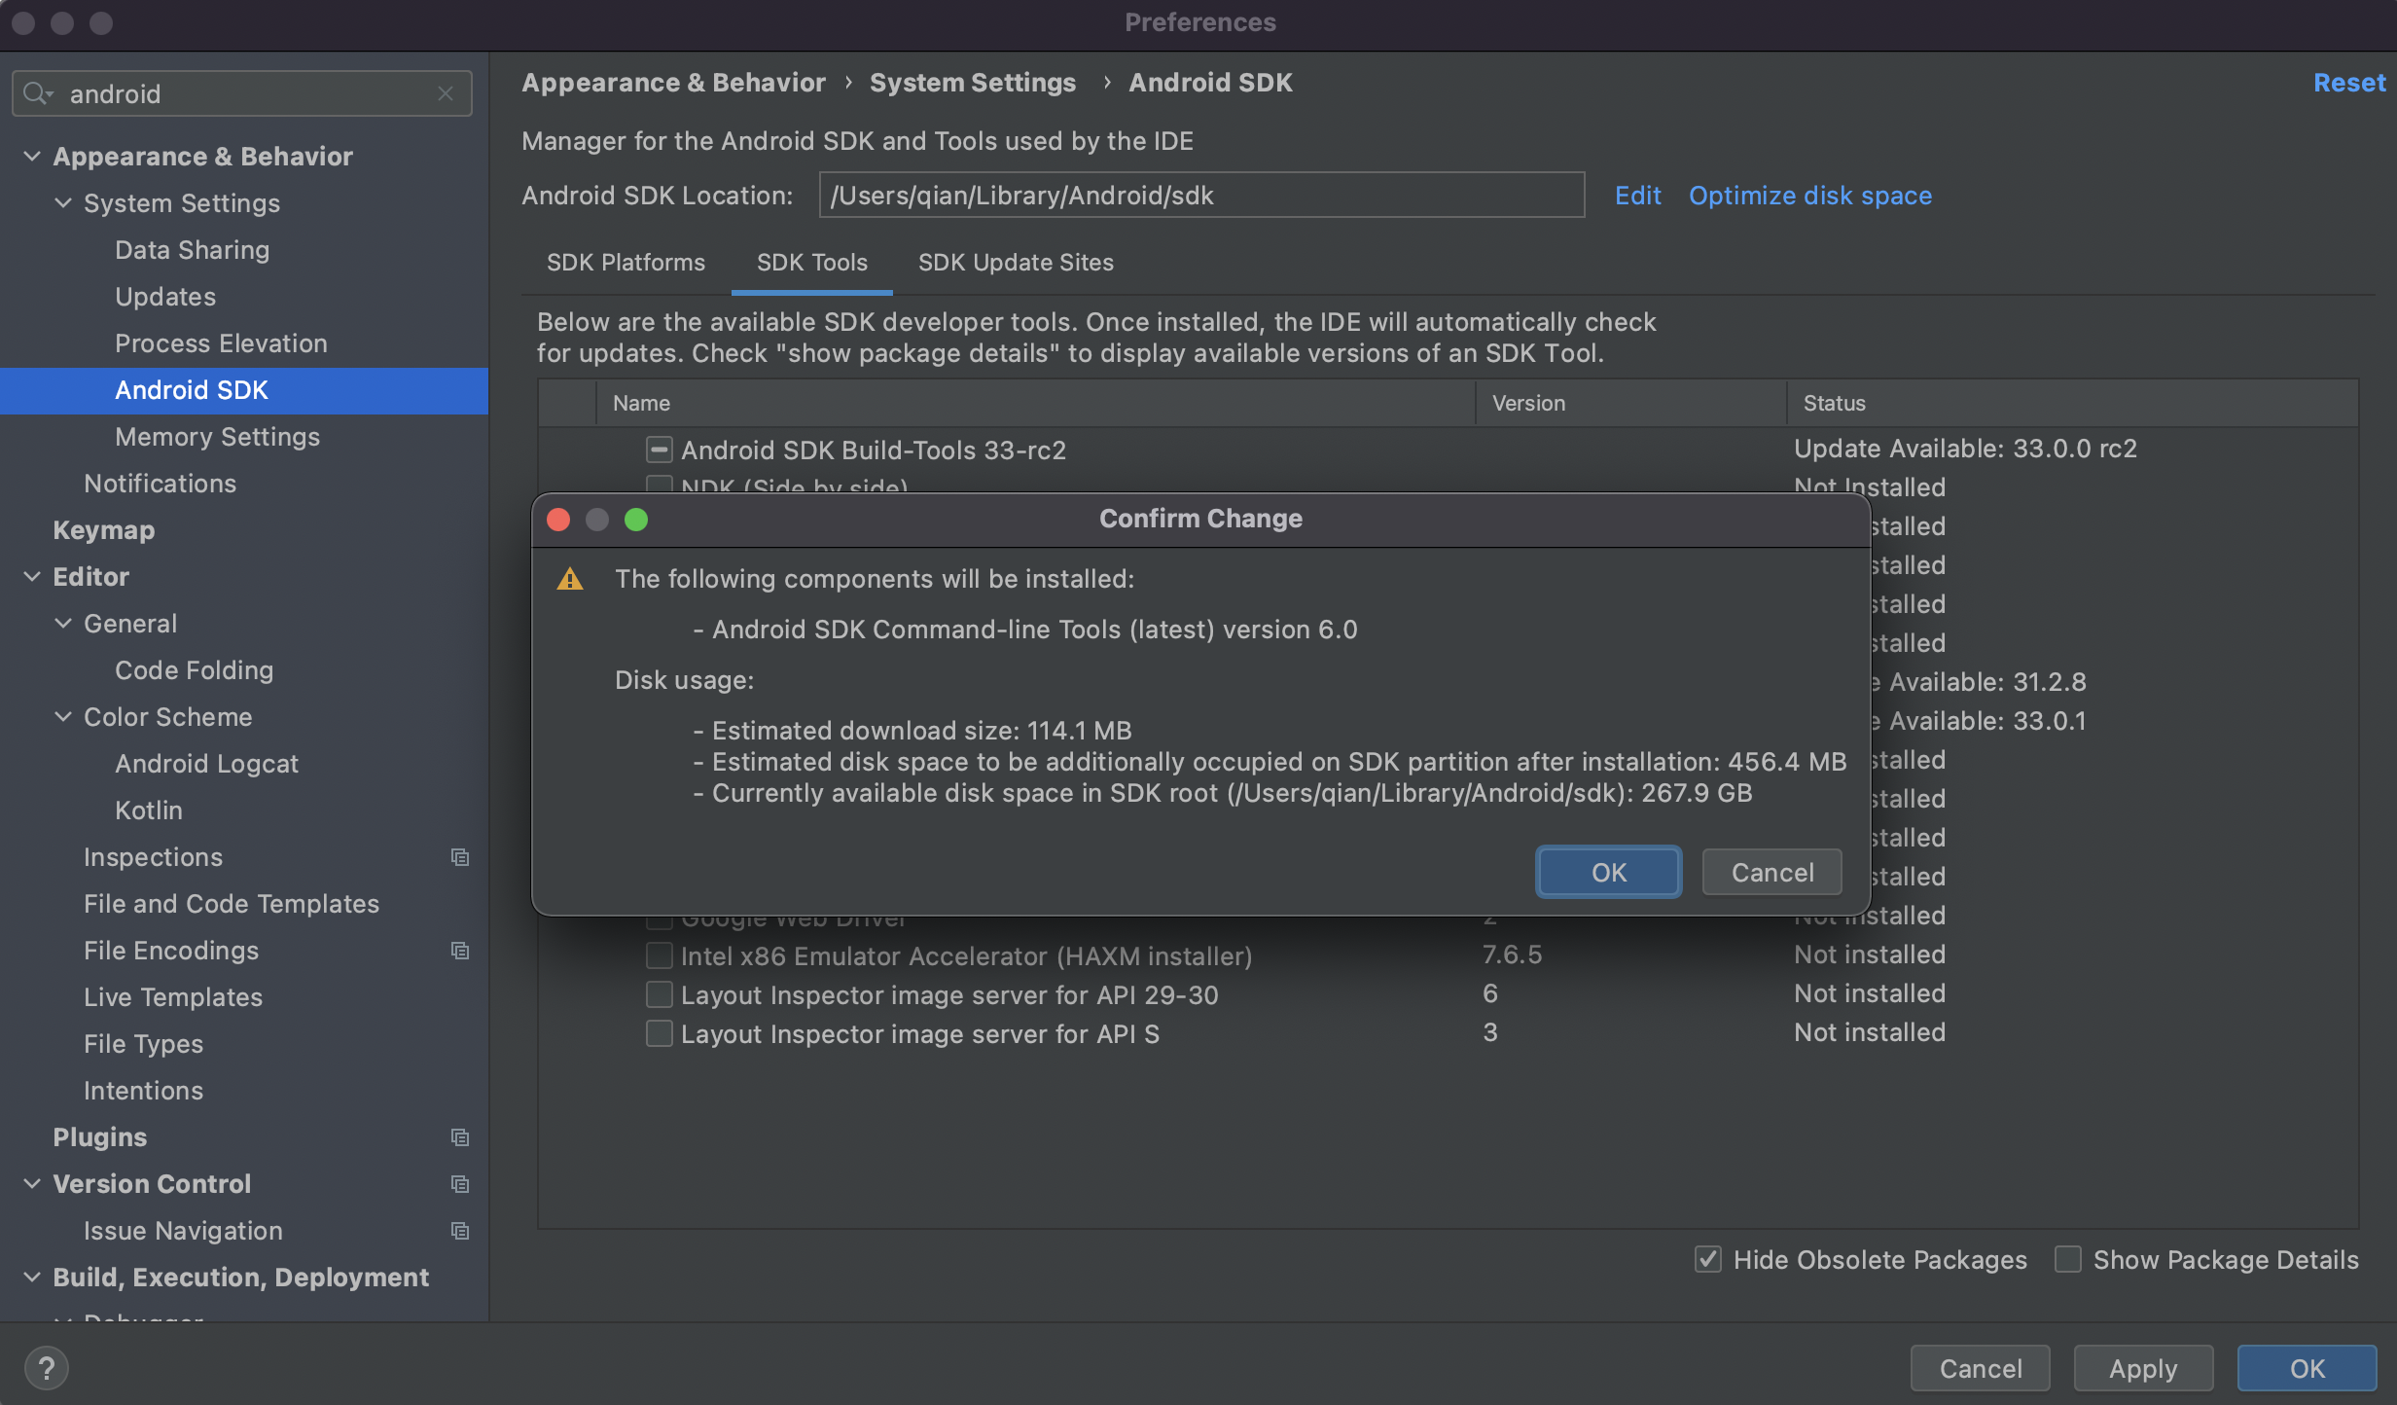Click the Edit link for SDK location
The height and width of the screenshot is (1405, 2397).
pos(1638,196)
